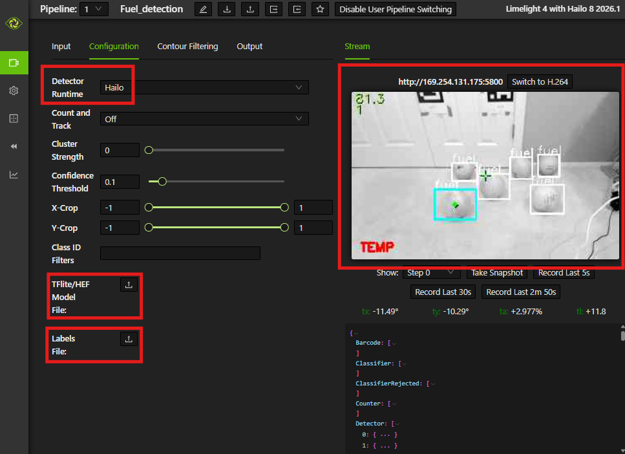Click the tx value -11.49°
Viewport: 625px width, 454px height.
click(x=385, y=312)
